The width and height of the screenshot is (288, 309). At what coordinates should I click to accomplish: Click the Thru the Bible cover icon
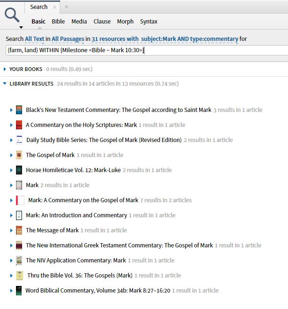point(19,276)
